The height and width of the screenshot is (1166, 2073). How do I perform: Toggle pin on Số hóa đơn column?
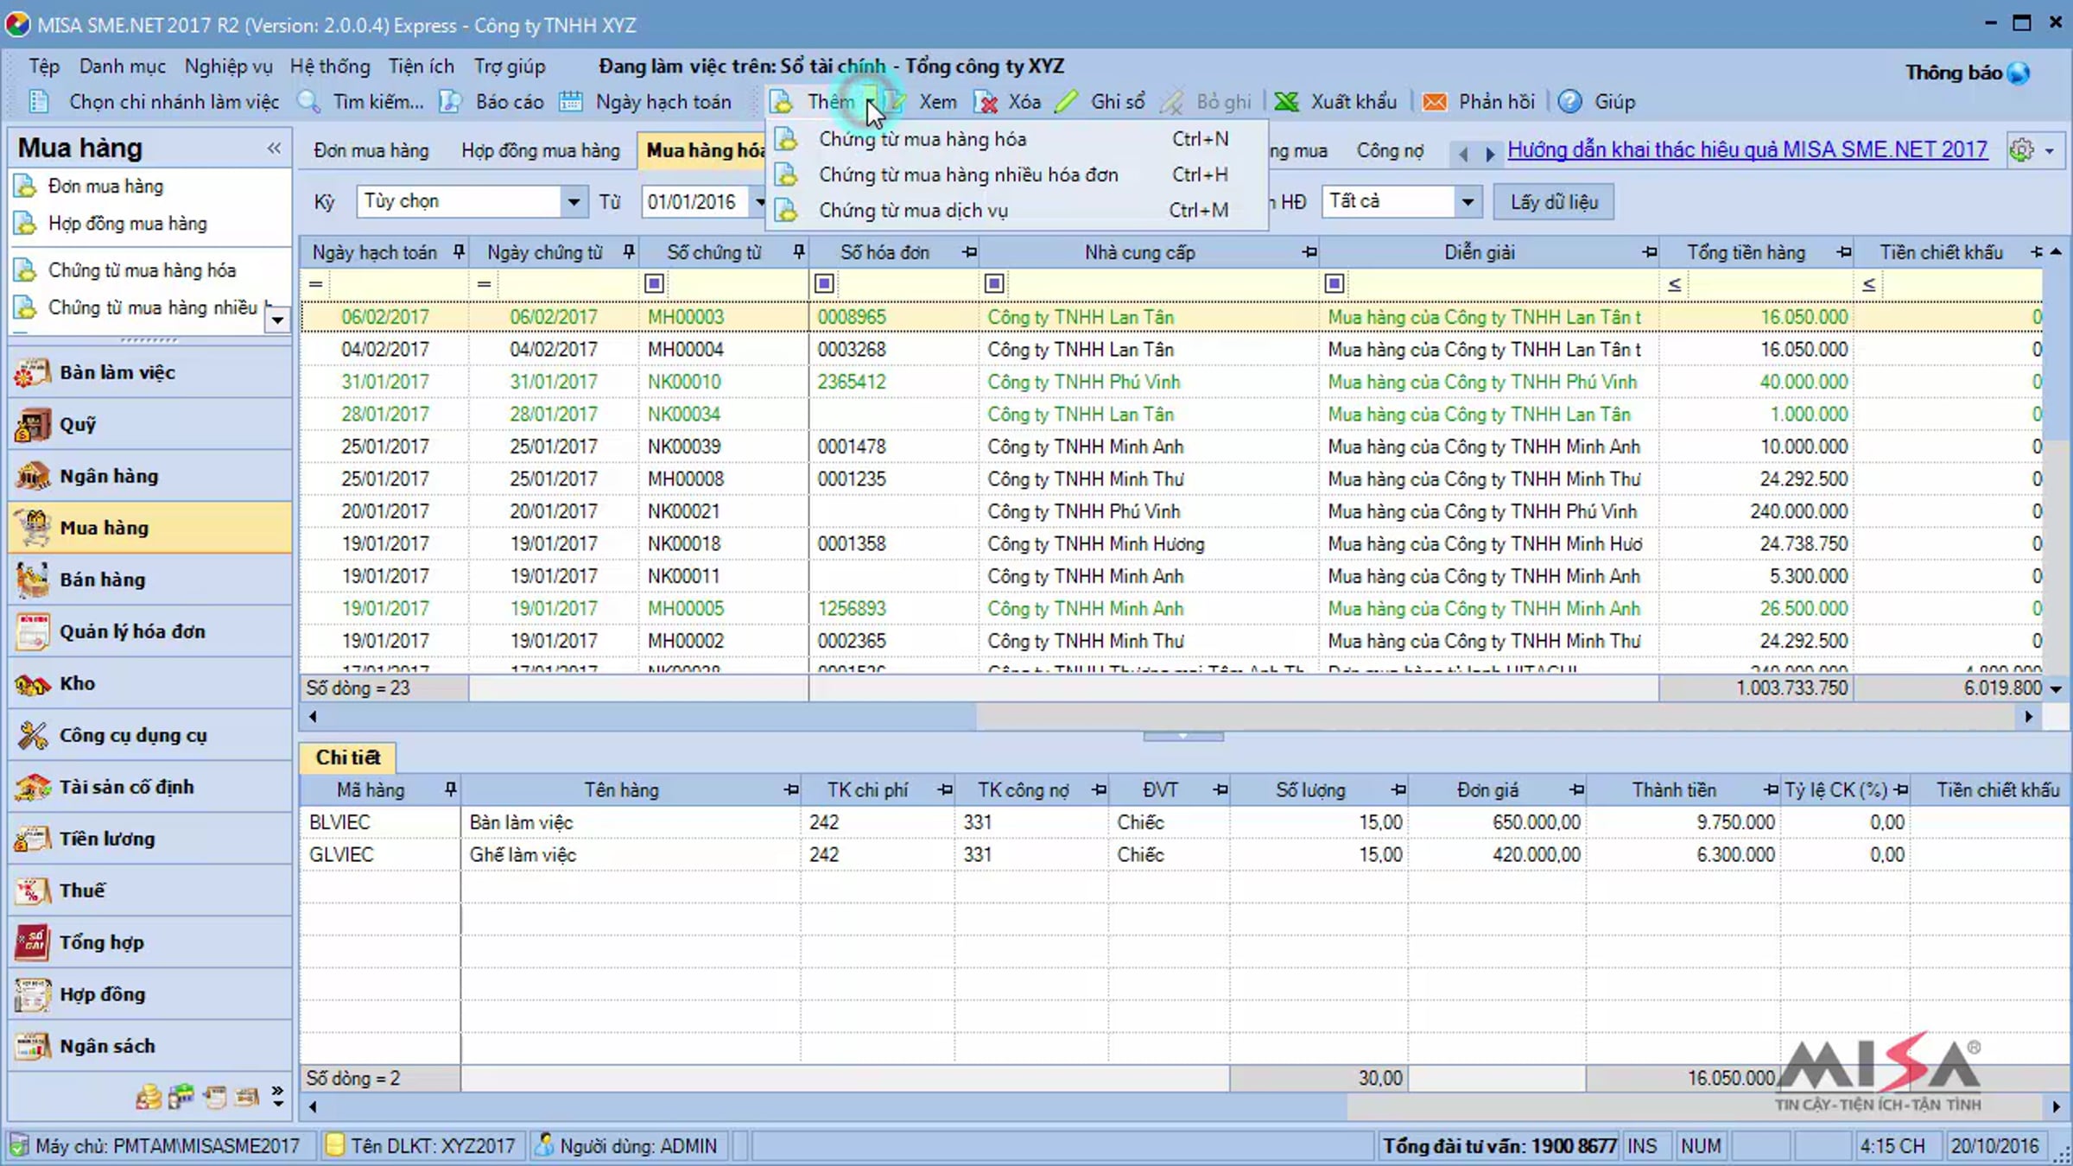tap(969, 252)
